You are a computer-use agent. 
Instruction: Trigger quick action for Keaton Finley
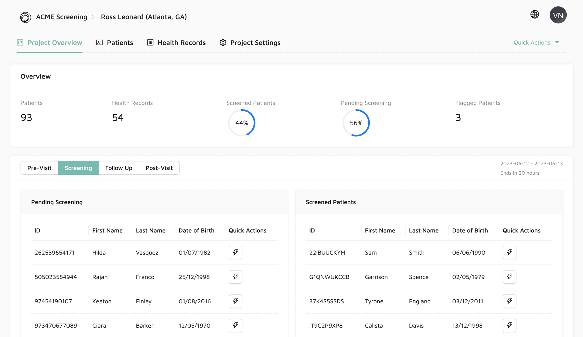[x=235, y=301]
